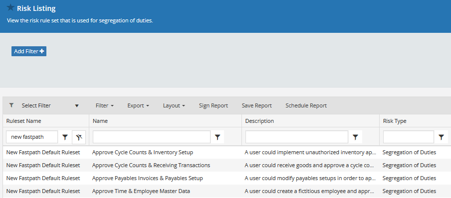Click Ruleset Name filter field containing 'new fastpath'

[32, 137]
